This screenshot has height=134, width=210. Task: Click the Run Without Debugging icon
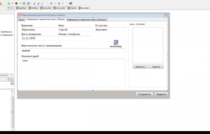(16, 3)
